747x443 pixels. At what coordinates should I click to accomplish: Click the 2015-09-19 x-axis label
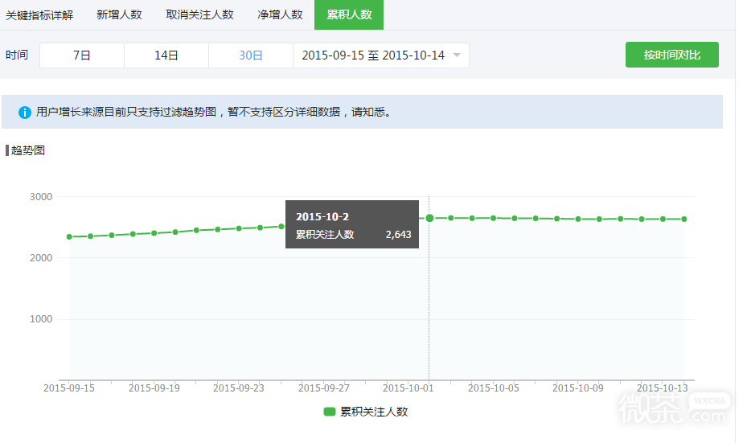[154, 388]
